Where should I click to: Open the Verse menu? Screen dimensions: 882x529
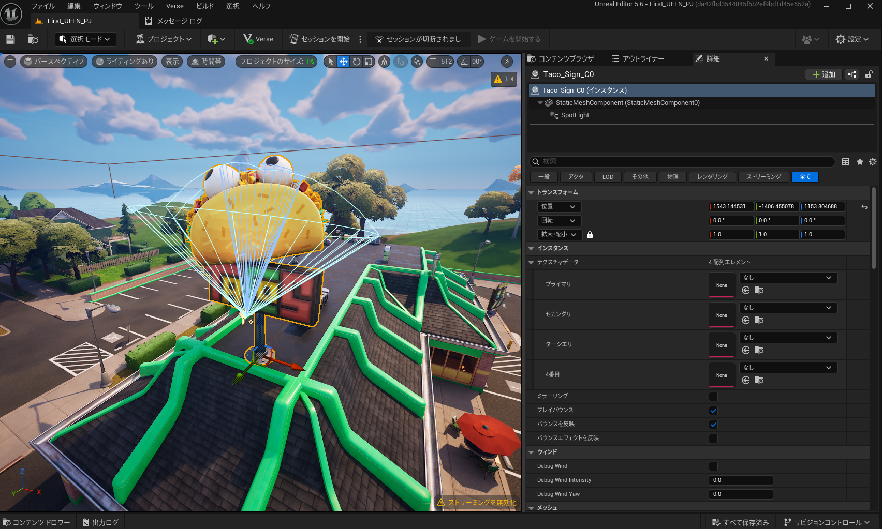pos(175,6)
